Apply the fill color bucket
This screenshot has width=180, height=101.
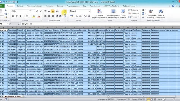[x=34, y=16]
